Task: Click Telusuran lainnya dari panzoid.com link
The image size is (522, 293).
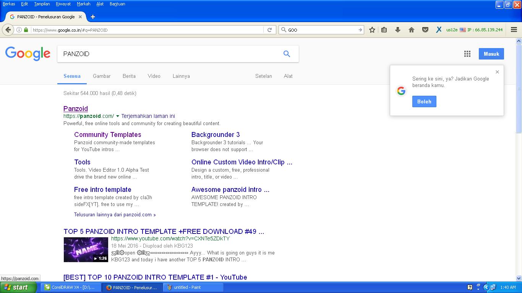Action: [115, 215]
